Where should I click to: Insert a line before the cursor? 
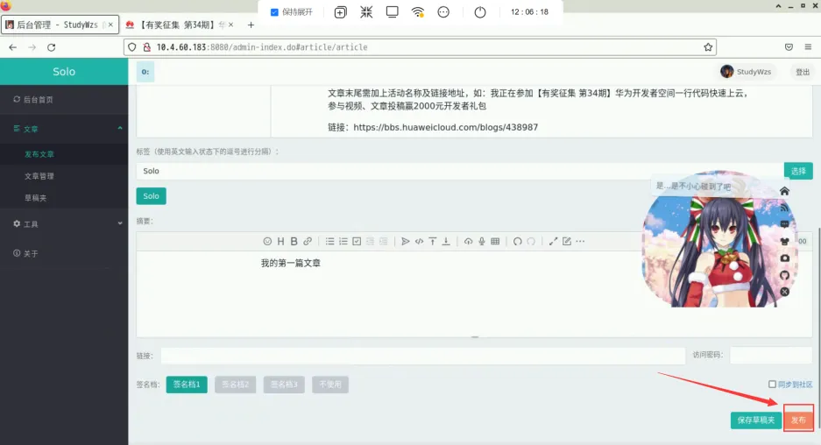433,242
